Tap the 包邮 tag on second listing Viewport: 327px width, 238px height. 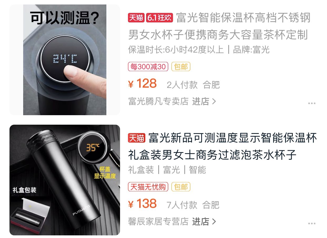pyautogui.click(x=181, y=187)
